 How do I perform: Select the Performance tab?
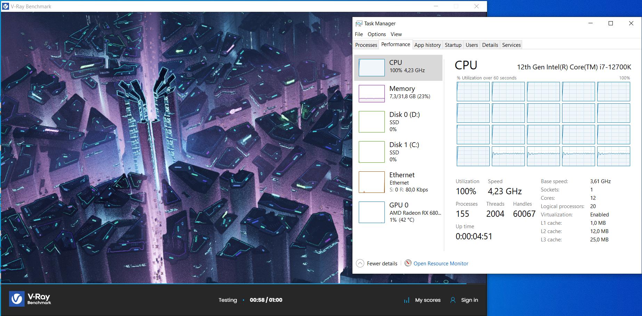click(396, 44)
